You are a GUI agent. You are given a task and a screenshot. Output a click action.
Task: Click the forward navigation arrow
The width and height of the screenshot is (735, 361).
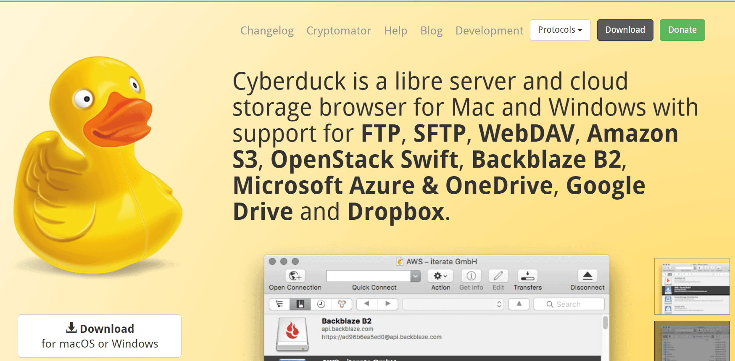pos(387,304)
